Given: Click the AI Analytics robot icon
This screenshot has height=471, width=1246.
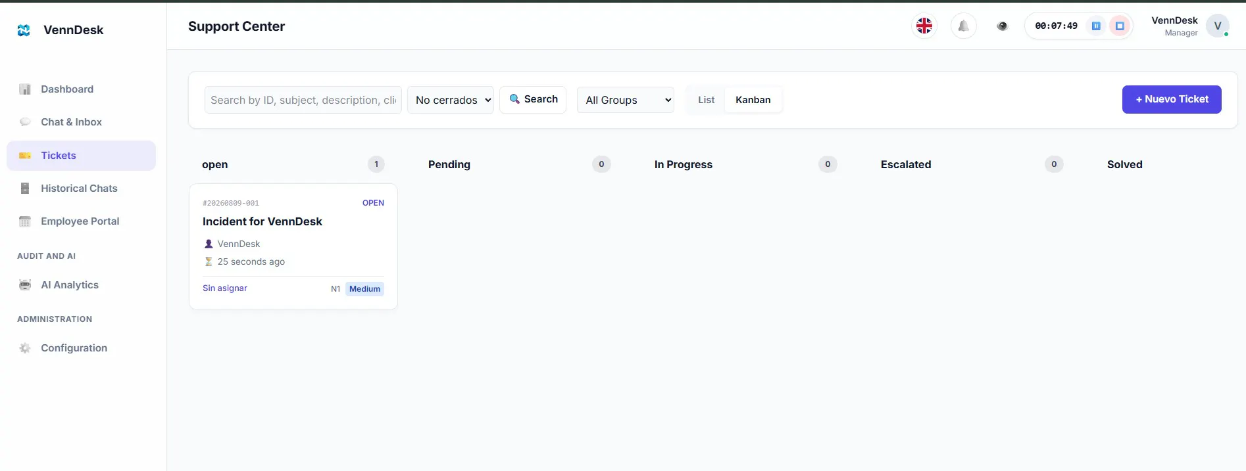Looking at the screenshot, I should click(x=25, y=285).
